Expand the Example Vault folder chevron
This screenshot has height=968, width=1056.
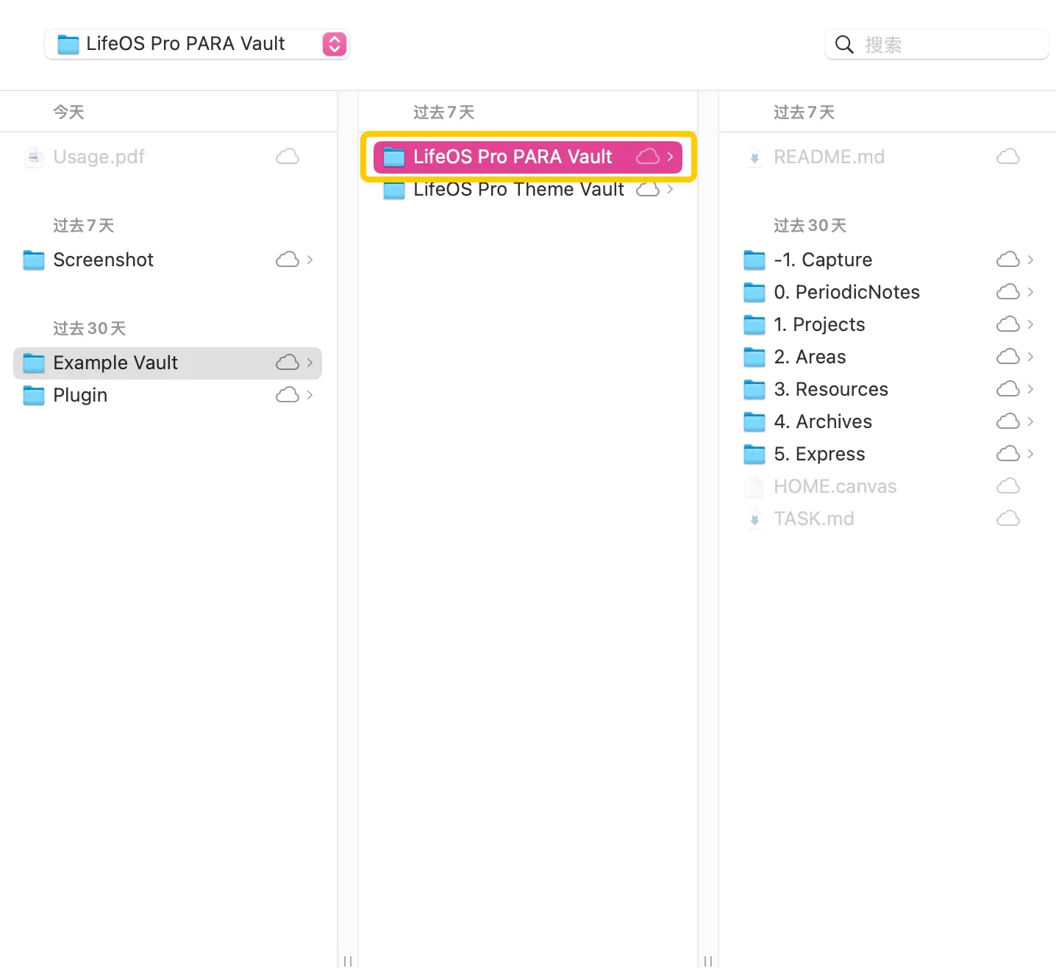click(x=310, y=363)
